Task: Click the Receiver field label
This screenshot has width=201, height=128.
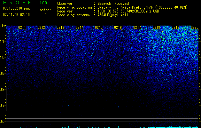Action: click(65, 11)
